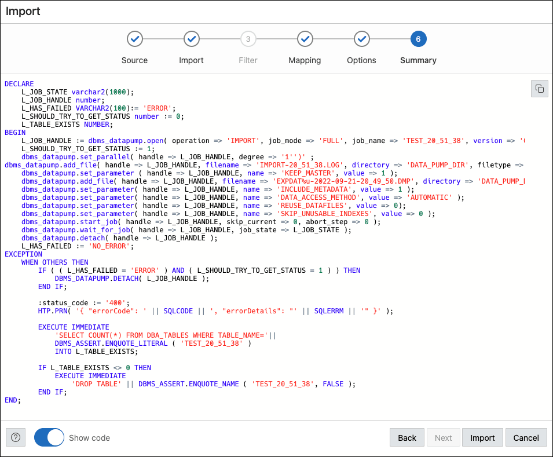This screenshot has height=457, width=553.
Task: Click the Show code label text
Action: [89, 438]
